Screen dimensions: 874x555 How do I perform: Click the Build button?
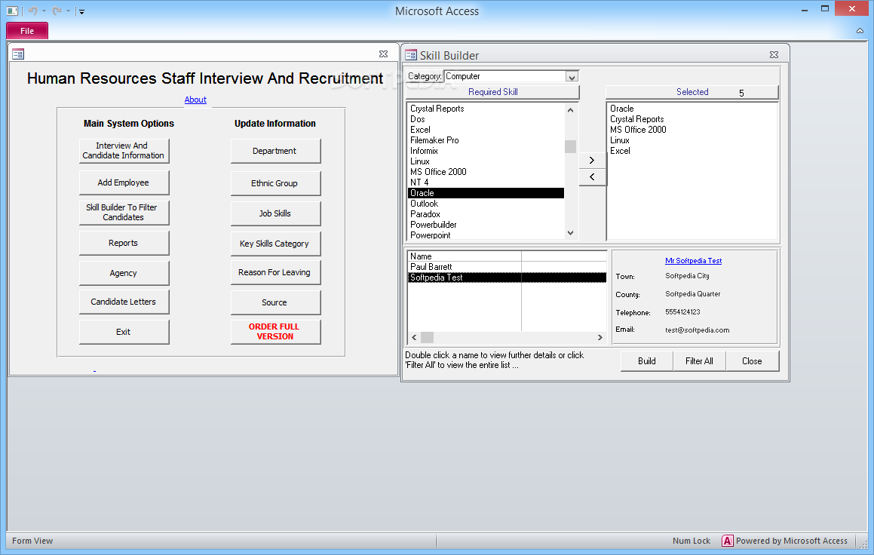(x=646, y=361)
